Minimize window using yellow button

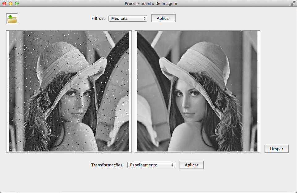tap(11, 3)
